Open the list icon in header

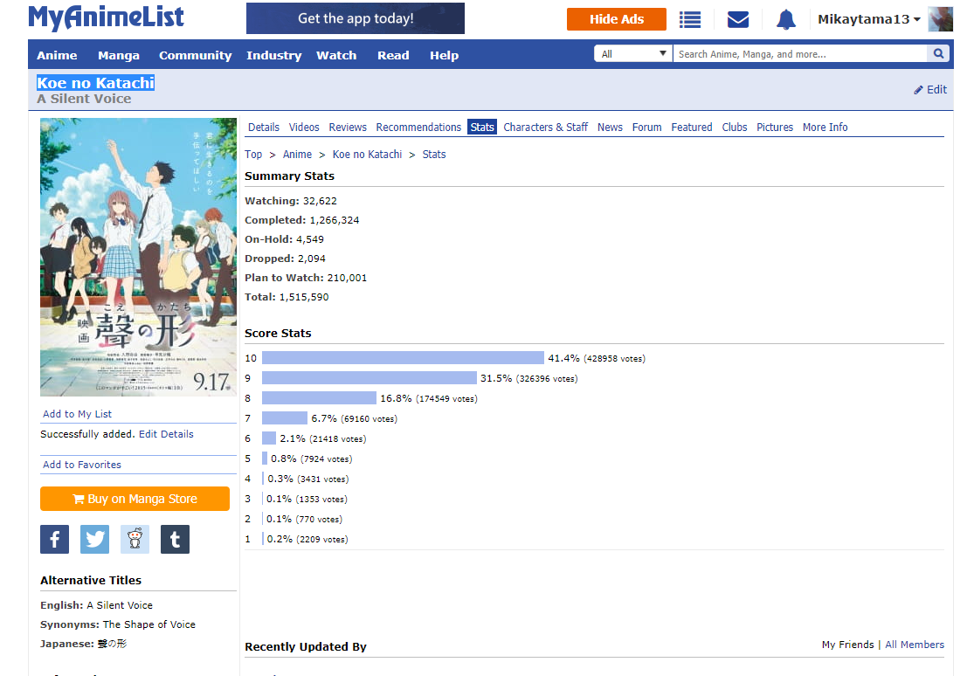point(690,19)
